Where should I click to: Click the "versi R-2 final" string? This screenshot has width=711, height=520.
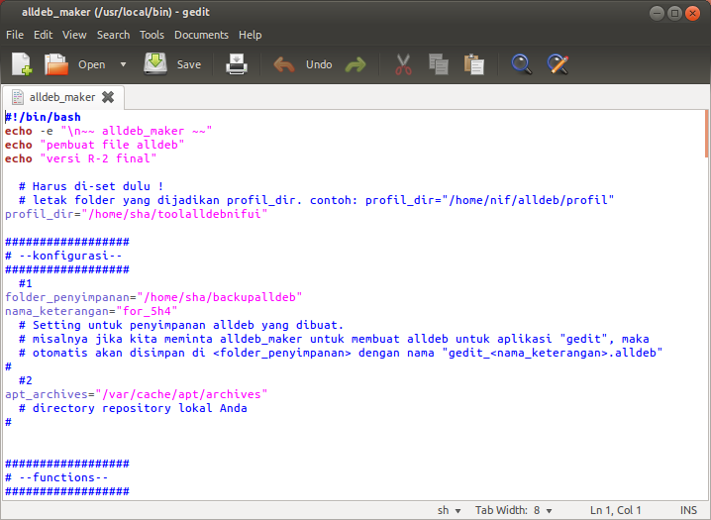pyautogui.click(x=98, y=158)
